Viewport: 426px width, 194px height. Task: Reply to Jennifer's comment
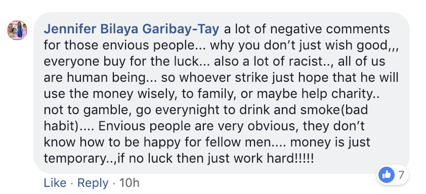pos(93,183)
